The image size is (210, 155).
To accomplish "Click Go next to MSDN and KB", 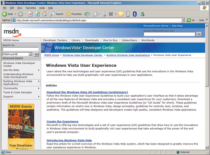I will pyautogui.click(x=36, y=54).
